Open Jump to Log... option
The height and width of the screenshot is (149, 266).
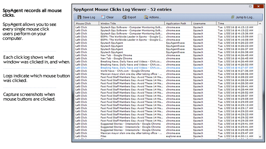click(245, 17)
